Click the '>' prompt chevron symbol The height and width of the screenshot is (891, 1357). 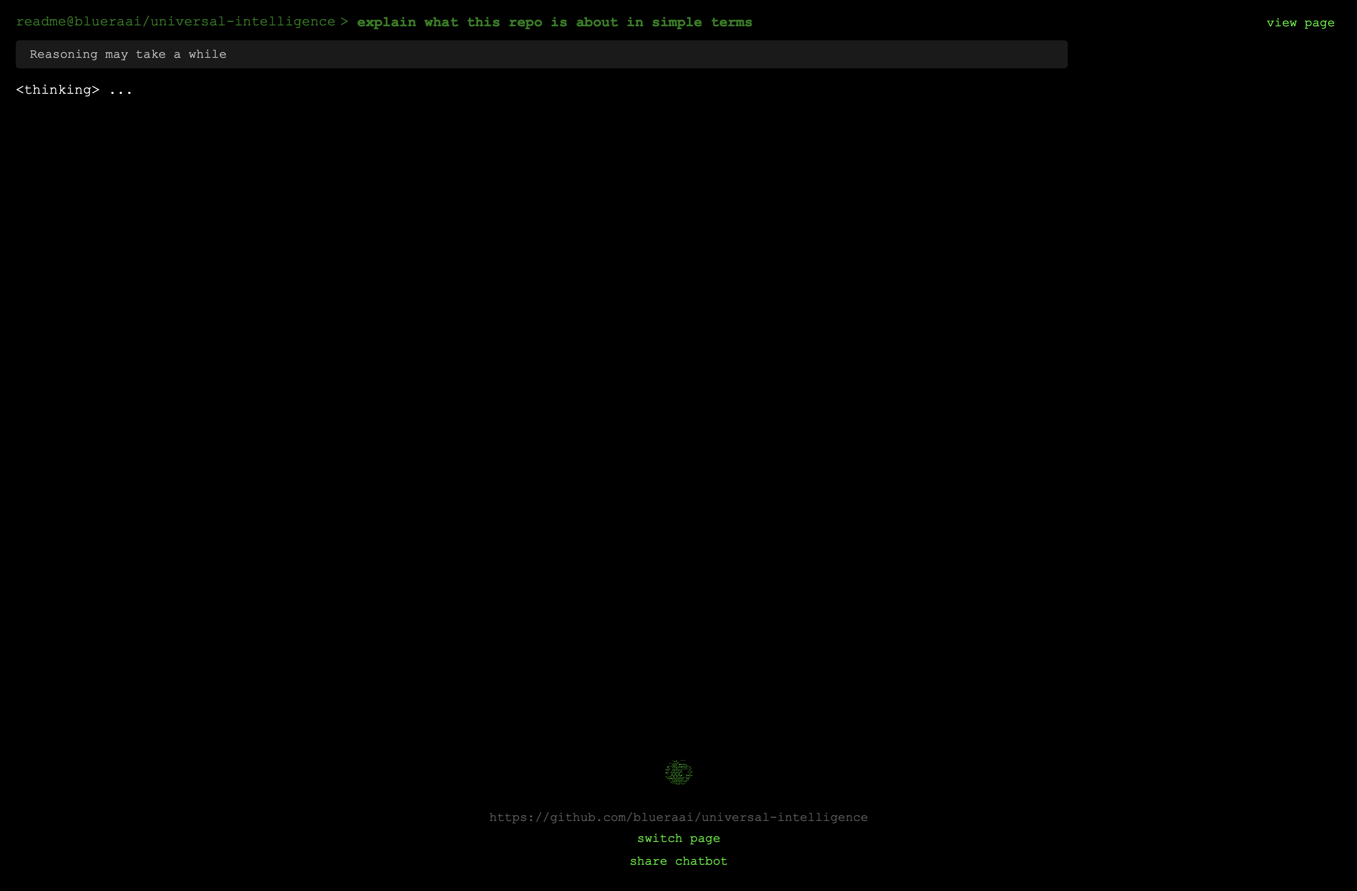[x=345, y=21]
